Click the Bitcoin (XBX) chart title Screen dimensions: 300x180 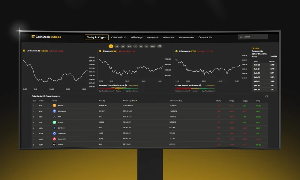110,51
